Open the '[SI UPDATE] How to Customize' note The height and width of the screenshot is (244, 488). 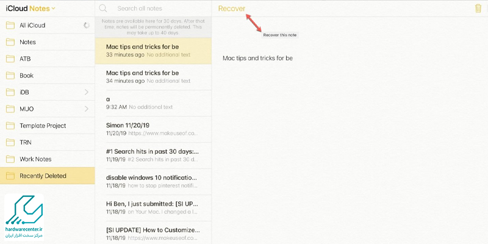pyautogui.click(x=153, y=233)
